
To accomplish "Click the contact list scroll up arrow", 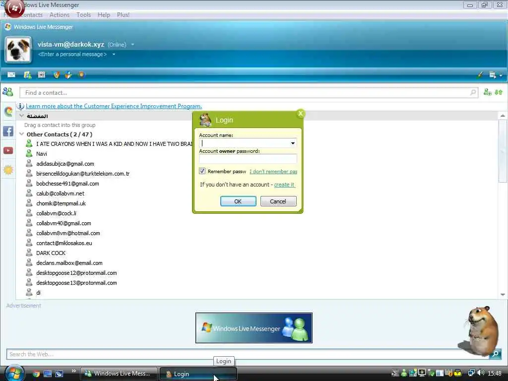I will point(503,116).
